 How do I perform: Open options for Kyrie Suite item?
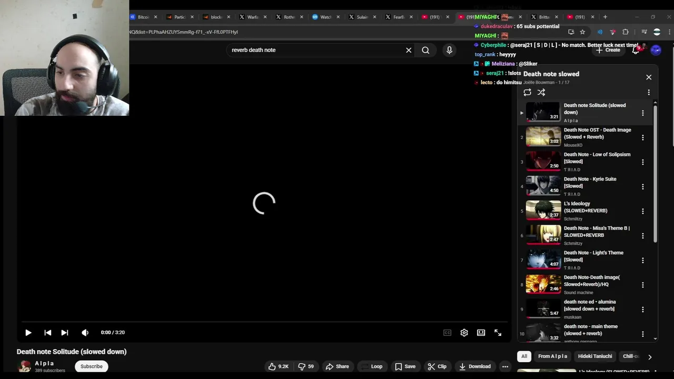click(642, 187)
